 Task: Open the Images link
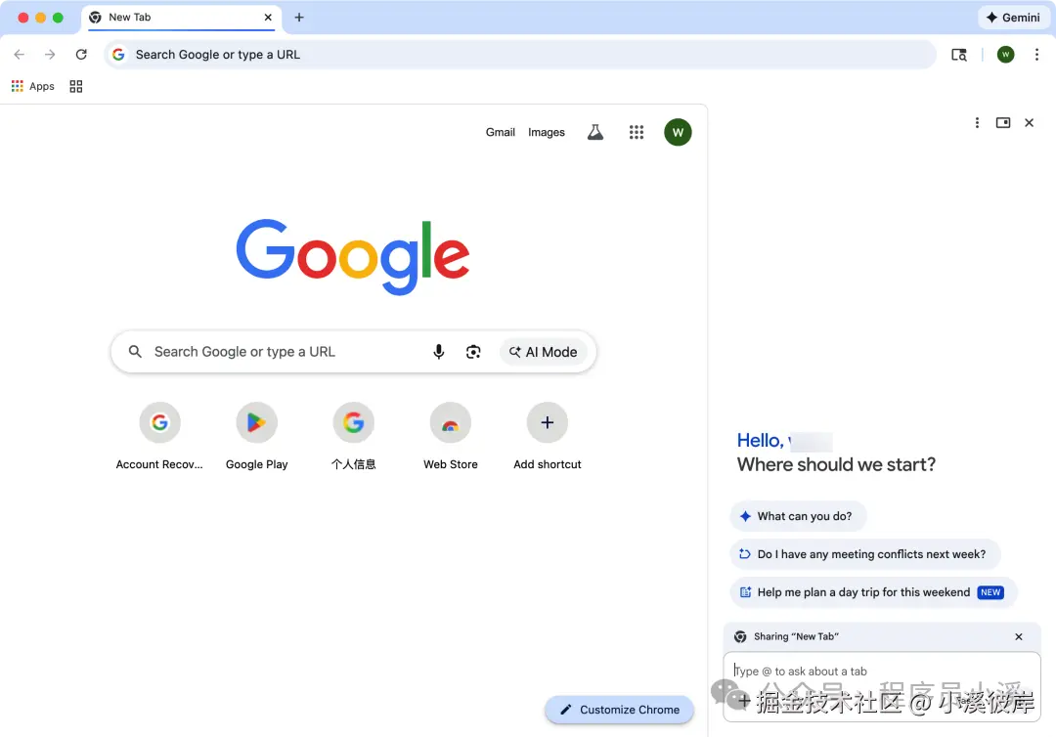tap(547, 133)
